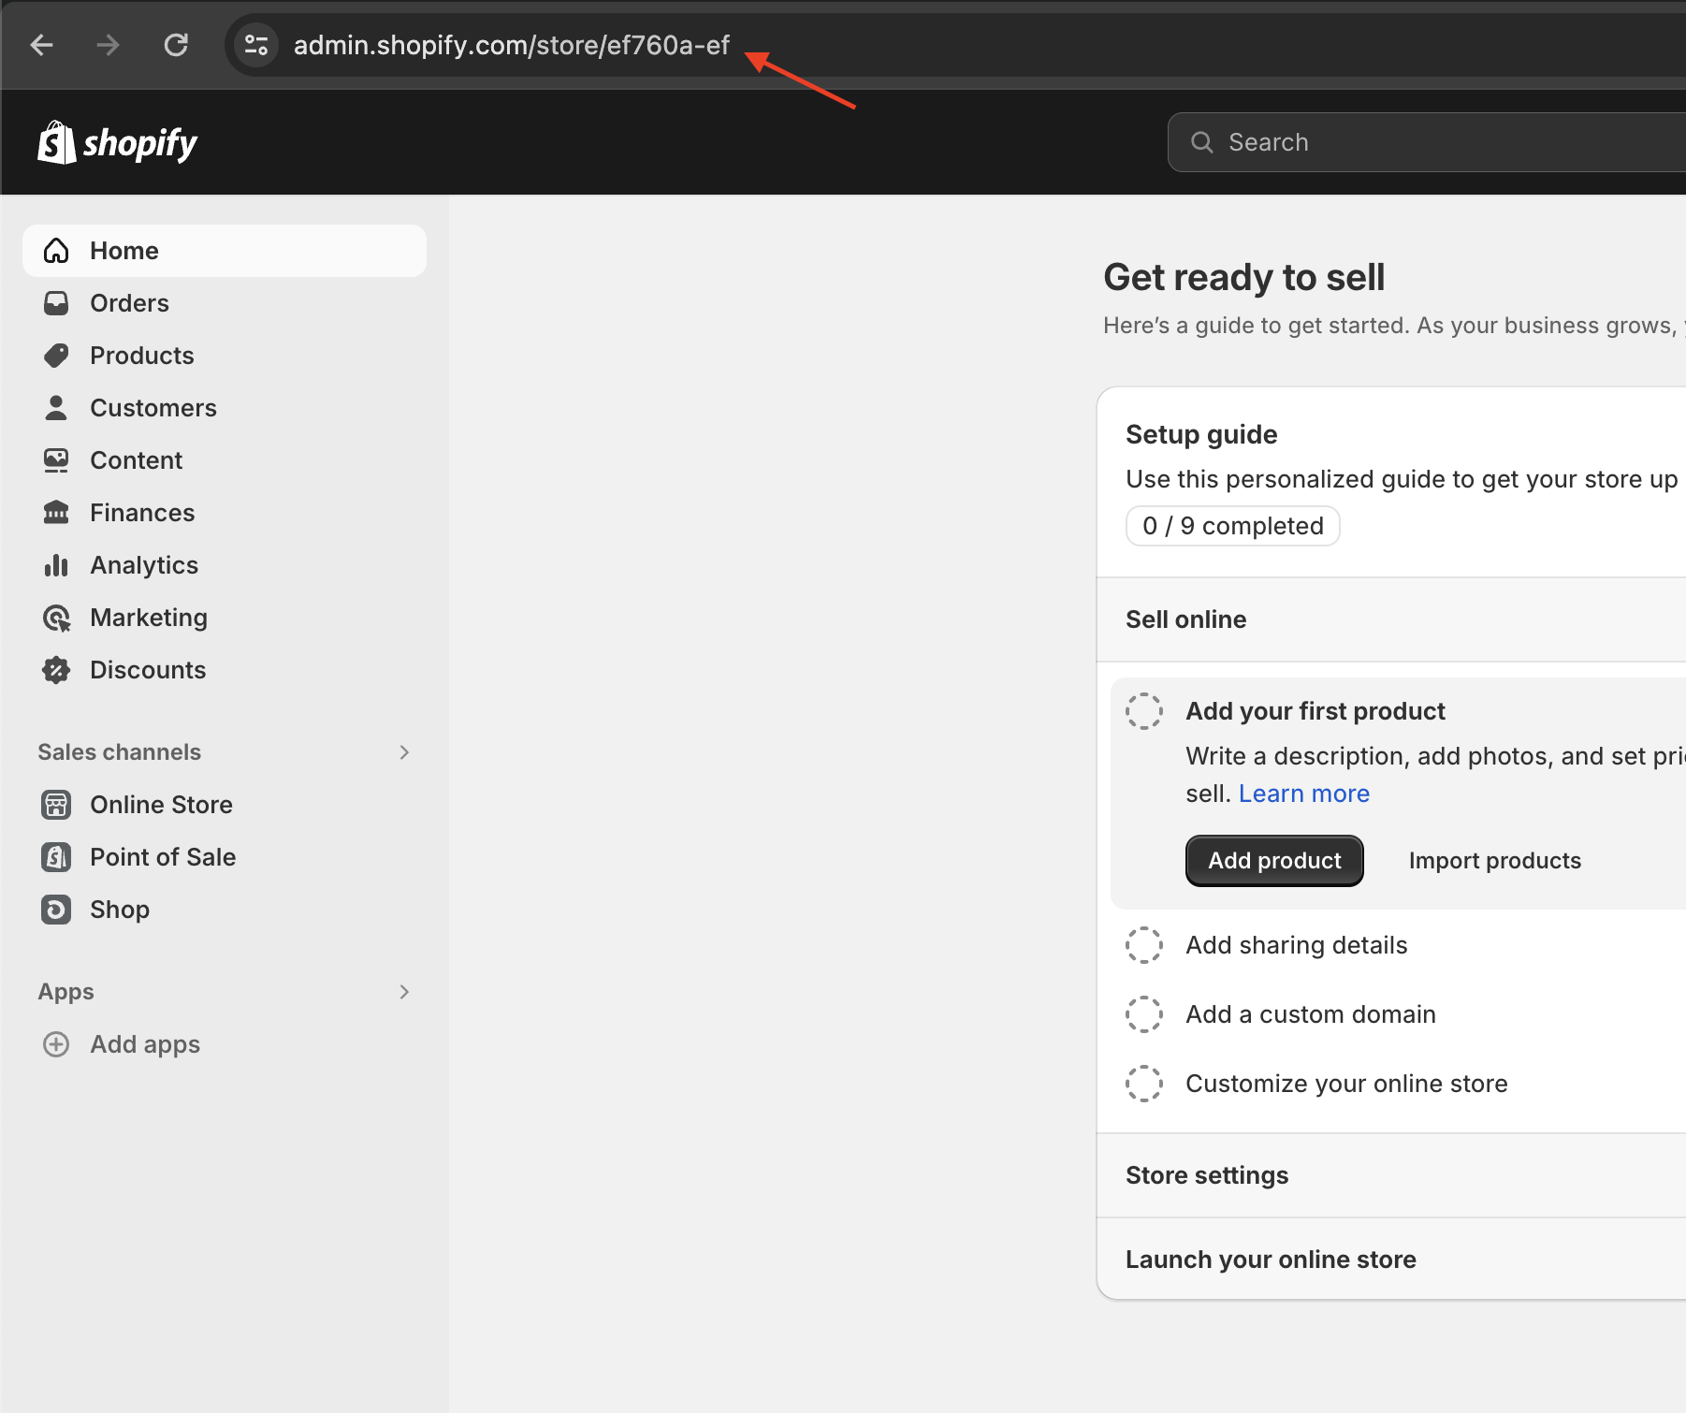Click the 0 / 9 completed badge

pyautogui.click(x=1233, y=526)
